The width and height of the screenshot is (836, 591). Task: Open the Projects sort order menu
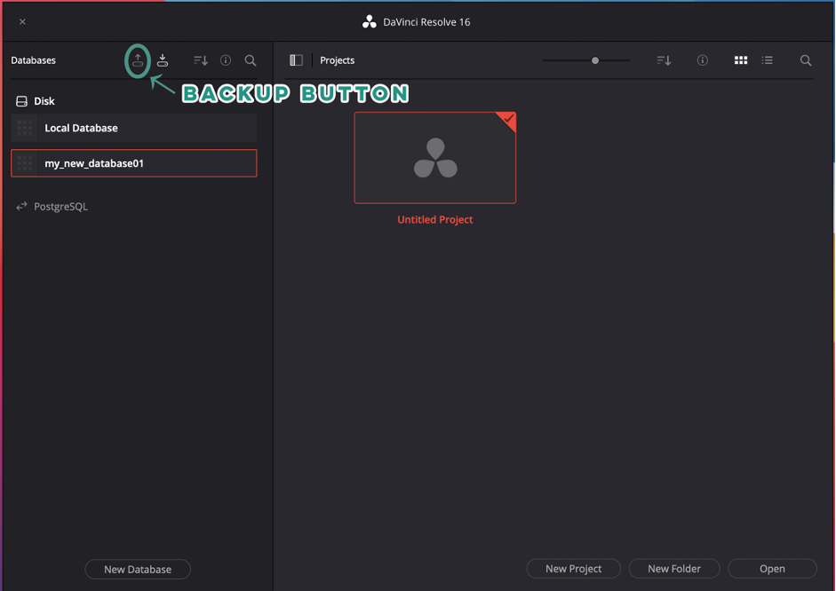pos(664,60)
